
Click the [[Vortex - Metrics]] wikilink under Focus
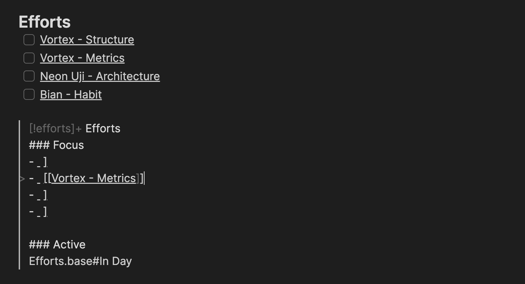click(x=93, y=178)
